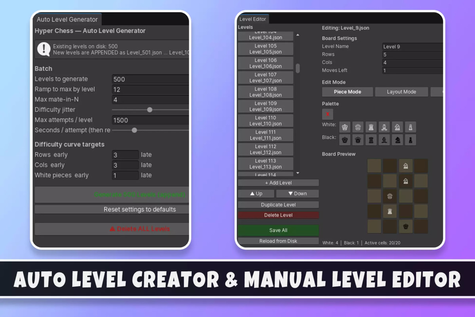Screen dimensions: 475x317
Task: Click the Levels to generate field
Action: tap(150, 79)
